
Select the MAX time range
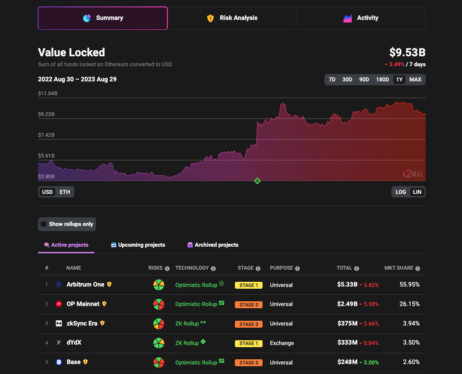[x=415, y=80]
